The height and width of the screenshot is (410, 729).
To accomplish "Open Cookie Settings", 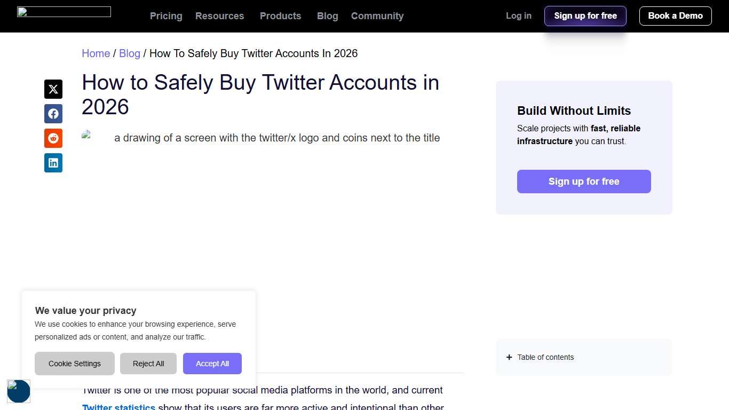I will coord(74,364).
